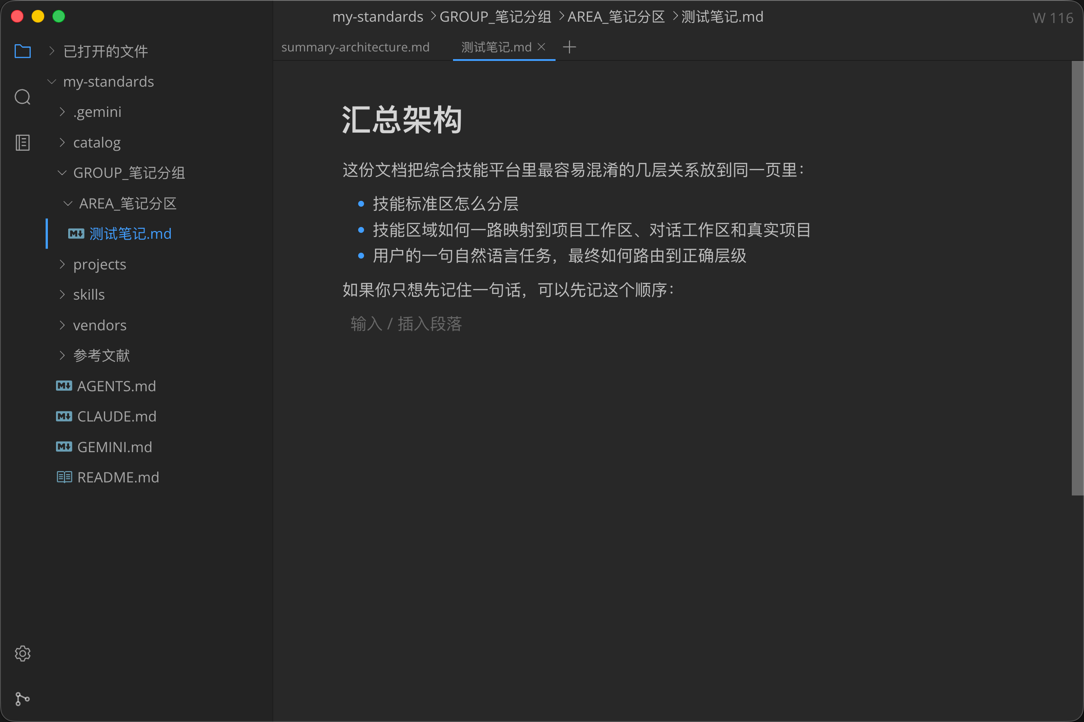Click the markdown icon beside AGENTS.md

tap(64, 386)
